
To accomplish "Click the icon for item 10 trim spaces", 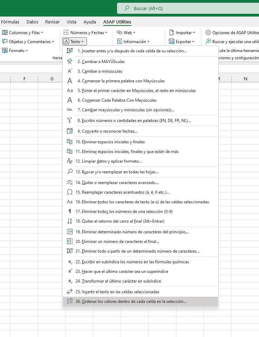I will pos(70,142).
